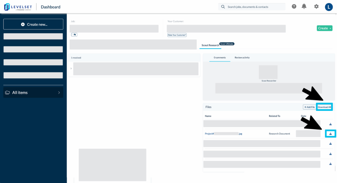The width and height of the screenshot is (337, 183).
Task: Switch to the Review activity tab
Action: click(x=242, y=58)
